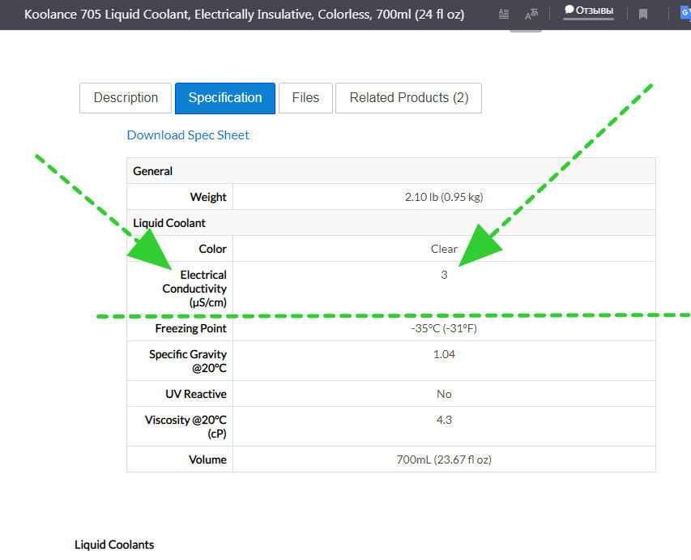Click the Weight value 2.10 lb cell
This screenshot has height=560, width=691.
[444, 197]
